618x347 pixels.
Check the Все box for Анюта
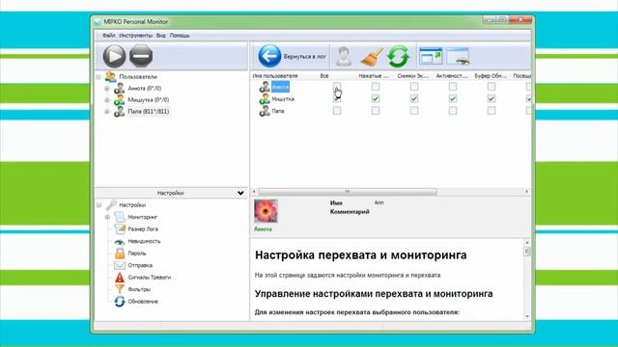point(337,86)
